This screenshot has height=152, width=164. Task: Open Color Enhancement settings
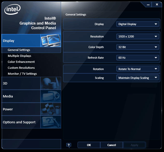pos(21,62)
